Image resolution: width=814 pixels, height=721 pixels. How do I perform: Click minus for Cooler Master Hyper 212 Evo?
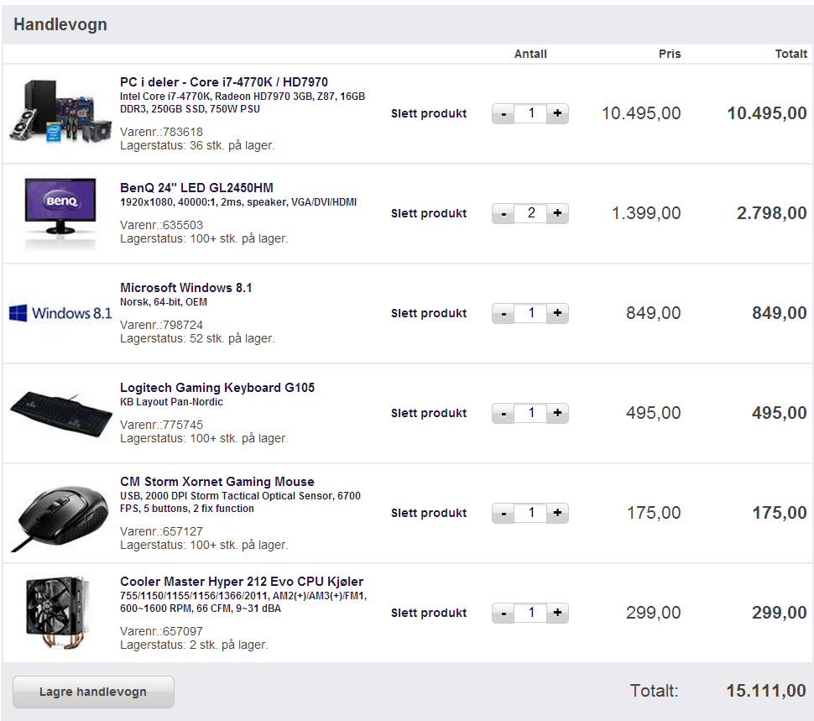point(503,613)
